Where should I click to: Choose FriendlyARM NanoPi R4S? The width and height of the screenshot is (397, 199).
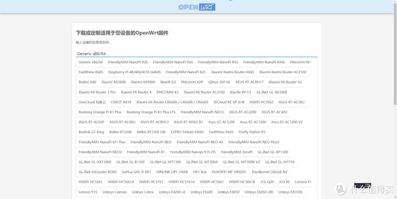[173, 62]
